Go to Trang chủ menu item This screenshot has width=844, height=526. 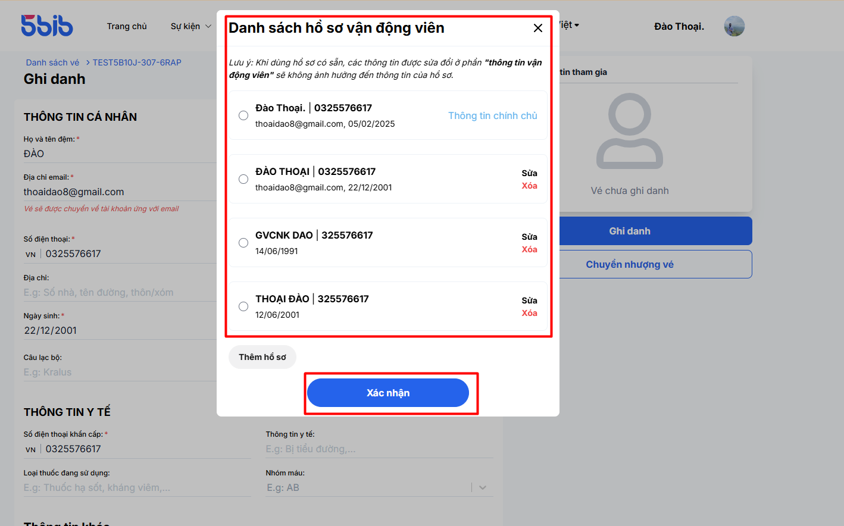(127, 26)
